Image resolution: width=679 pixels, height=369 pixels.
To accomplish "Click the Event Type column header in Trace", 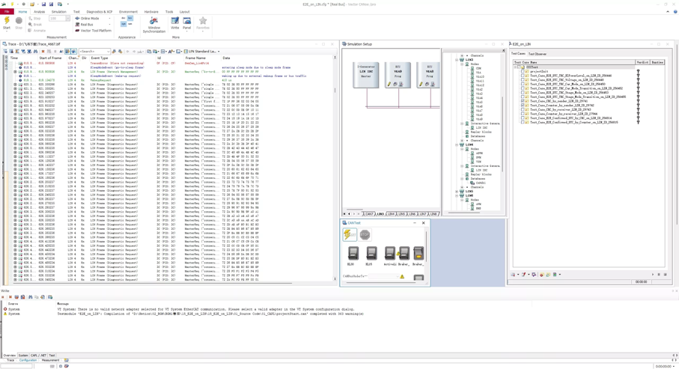I will [123, 58].
